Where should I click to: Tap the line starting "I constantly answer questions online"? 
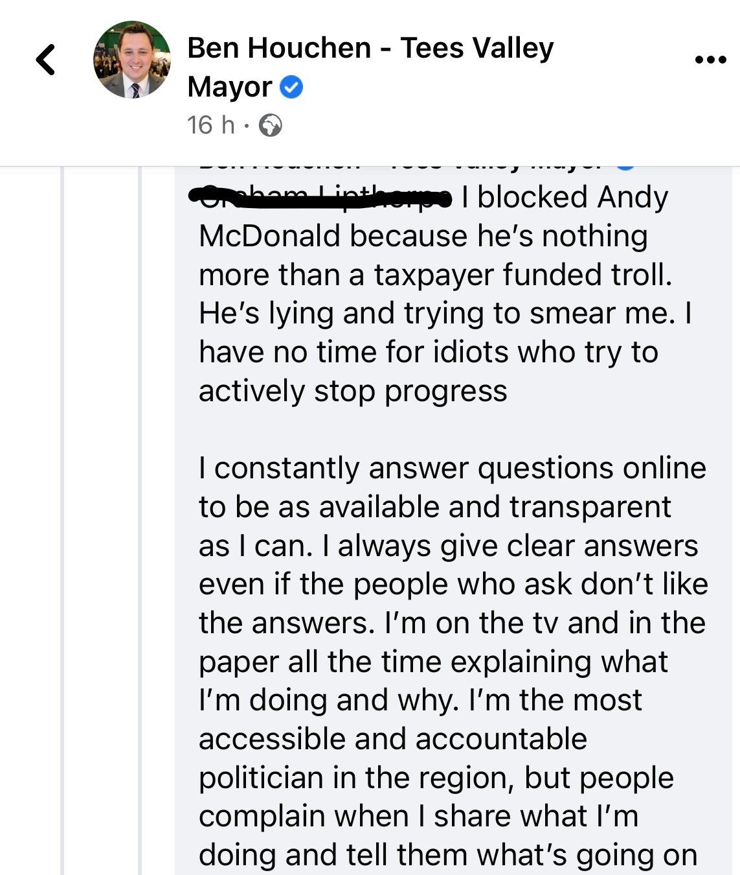(452, 468)
